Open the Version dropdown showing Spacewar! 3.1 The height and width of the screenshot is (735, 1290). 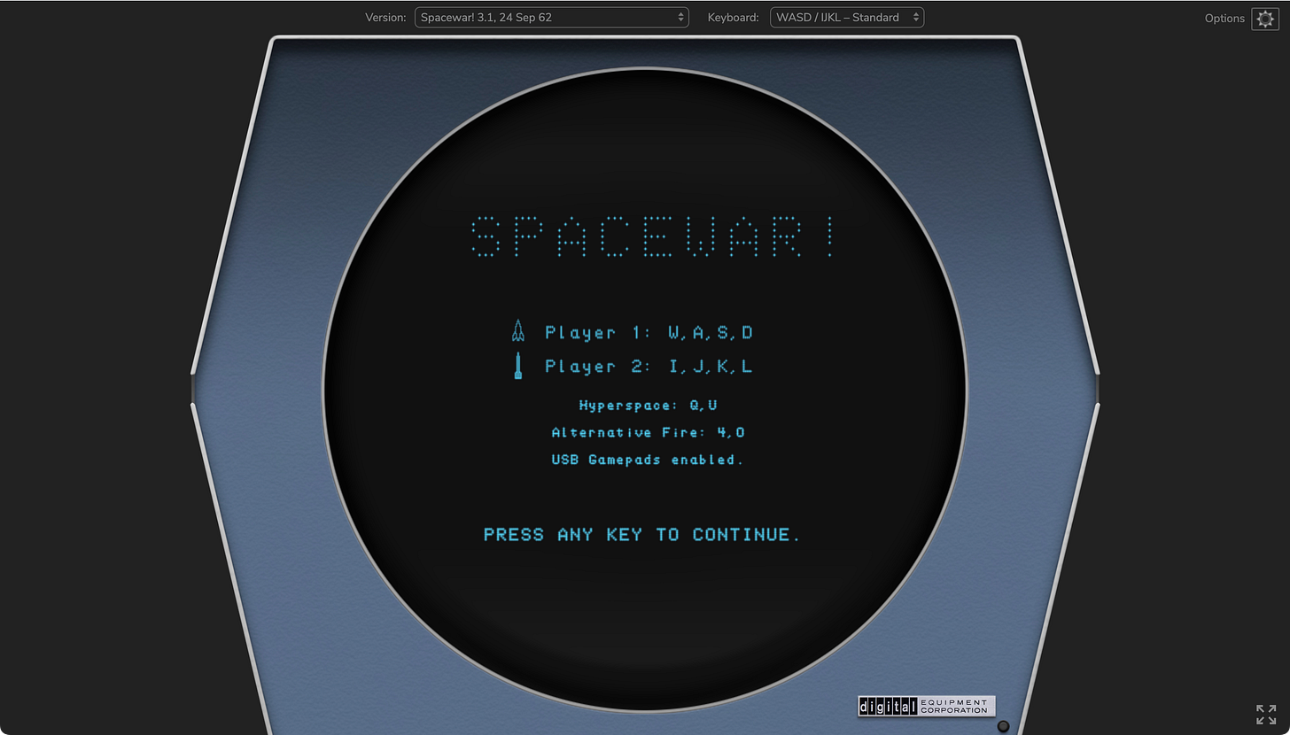pos(551,17)
